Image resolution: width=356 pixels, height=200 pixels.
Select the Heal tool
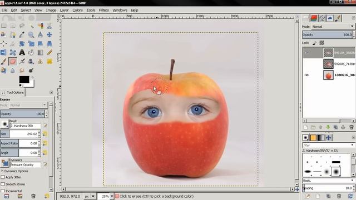(x=50, y=61)
